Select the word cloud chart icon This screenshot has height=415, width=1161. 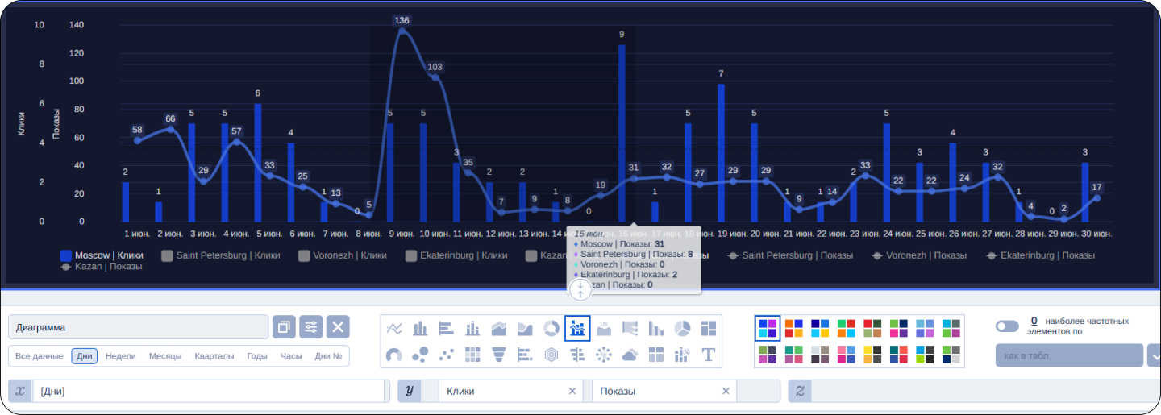[630, 355]
